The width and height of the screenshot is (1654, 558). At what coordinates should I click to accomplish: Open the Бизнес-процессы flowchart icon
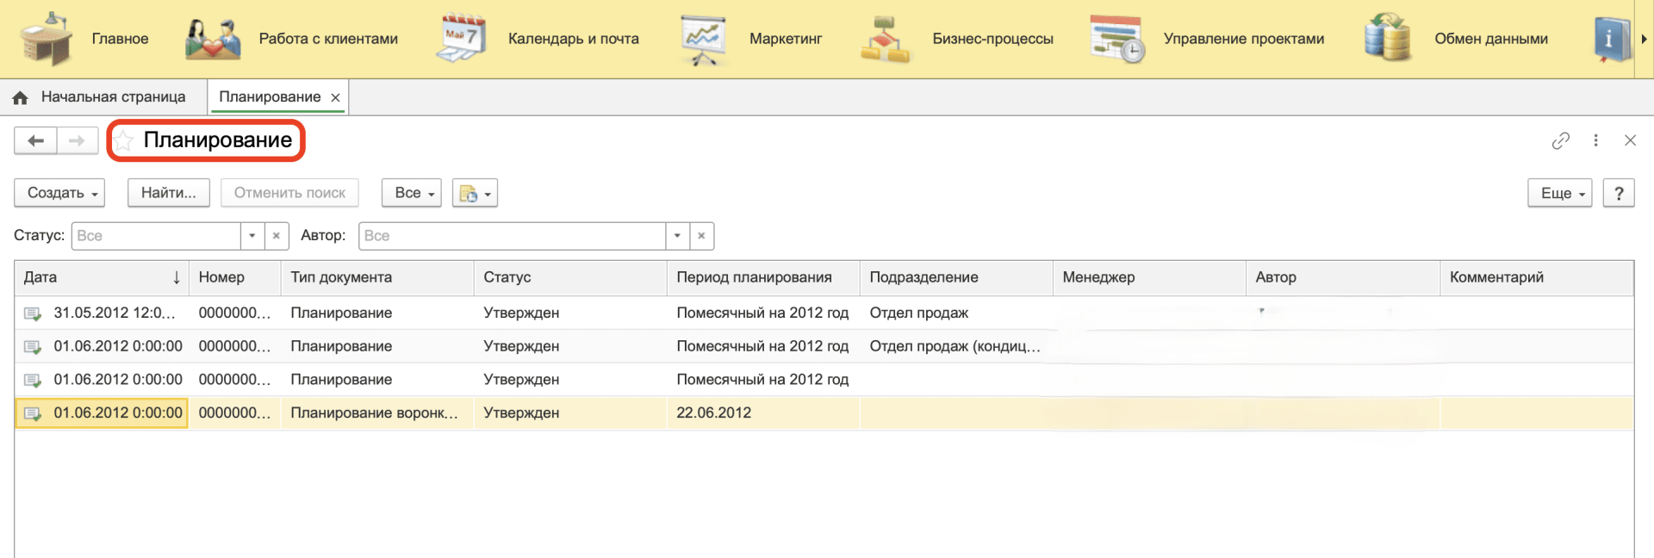[x=886, y=39]
